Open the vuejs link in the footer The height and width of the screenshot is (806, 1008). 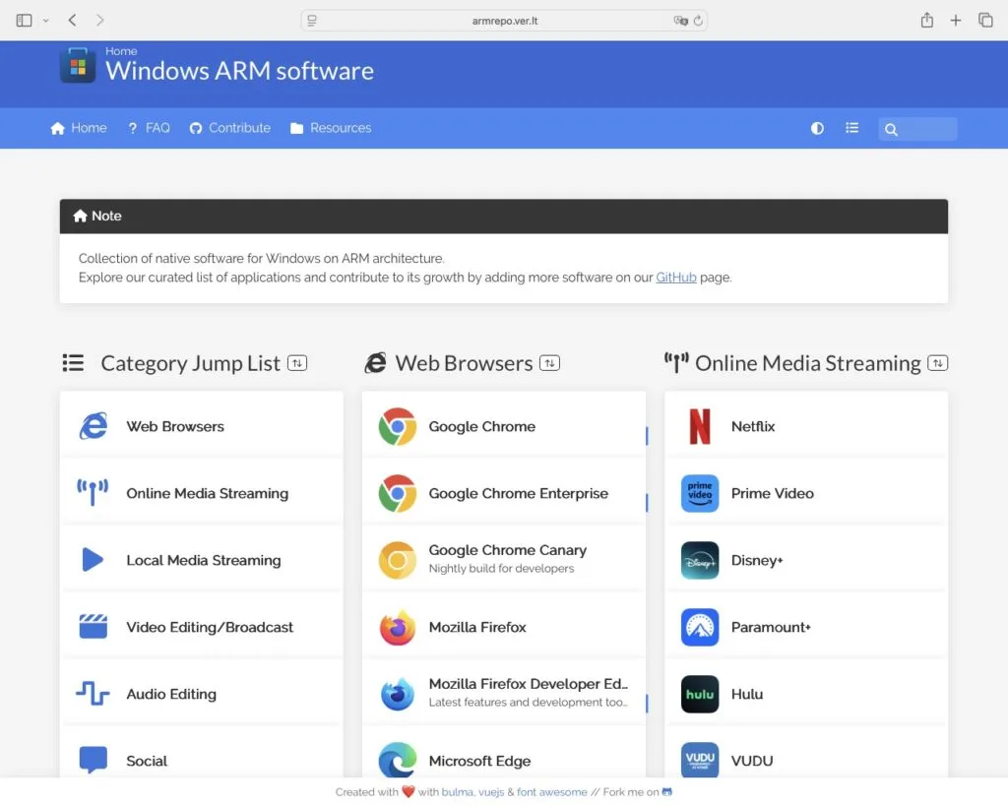click(x=491, y=792)
